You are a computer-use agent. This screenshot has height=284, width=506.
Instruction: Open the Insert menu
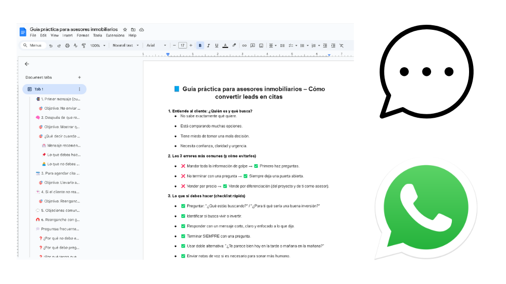point(67,35)
